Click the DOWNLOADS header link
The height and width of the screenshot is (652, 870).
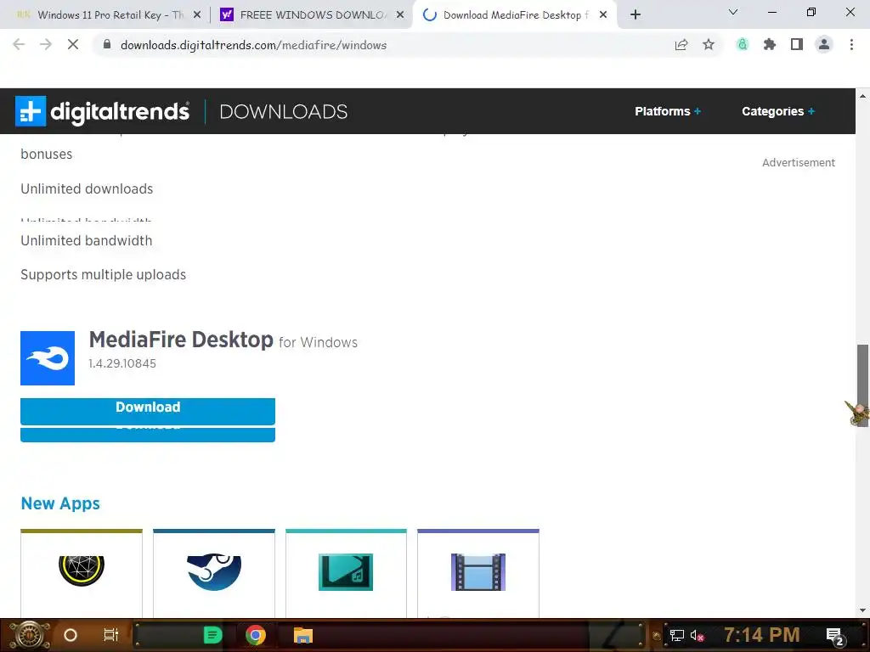284,111
